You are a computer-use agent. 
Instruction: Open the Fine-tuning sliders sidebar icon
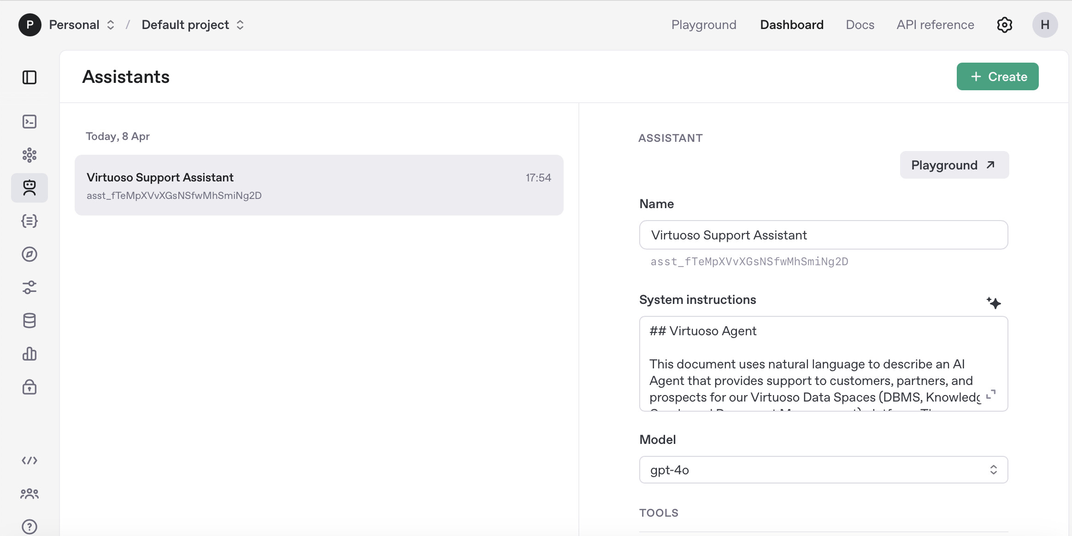tap(29, 287)
